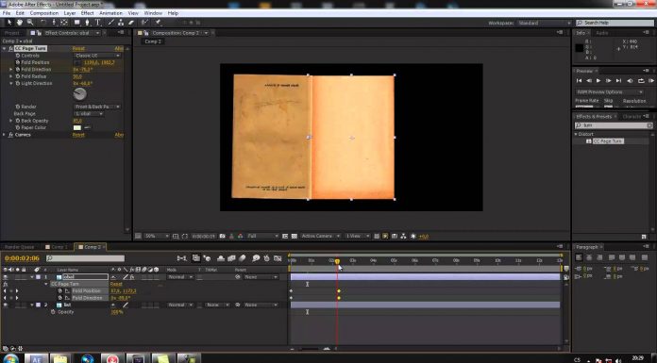657x363 pixels.
Task: Select the Selection arrow tool
Action: point(9,23)
